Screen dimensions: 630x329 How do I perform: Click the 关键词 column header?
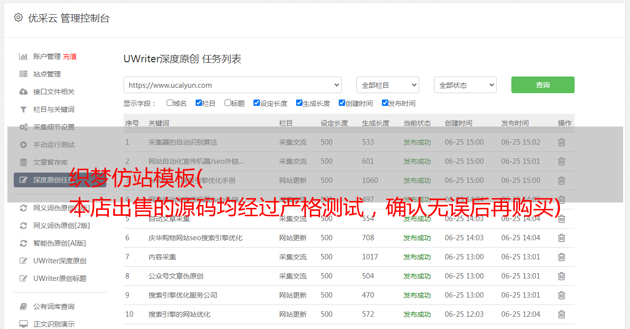159,123
